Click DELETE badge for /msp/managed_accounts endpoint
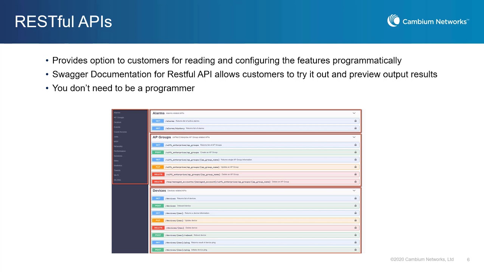Screen dimensions: 484x272 coord(158,182)
